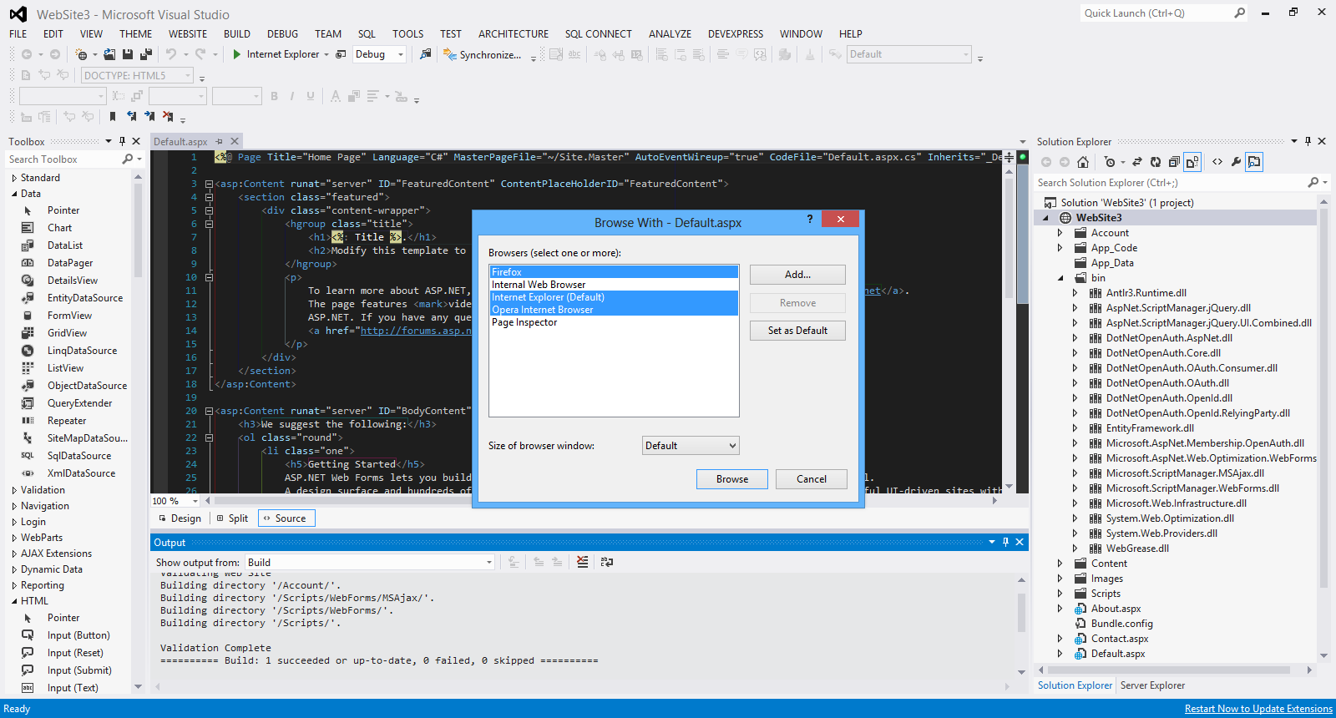The image size is (1336, 718).
Task: Click the Save All toolbar icon
Action: click(146, 54)
